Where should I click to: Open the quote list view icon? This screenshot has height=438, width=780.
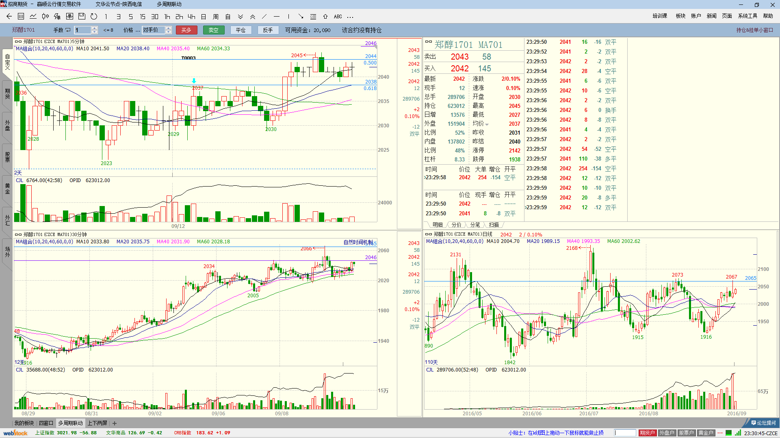point(21,17)
